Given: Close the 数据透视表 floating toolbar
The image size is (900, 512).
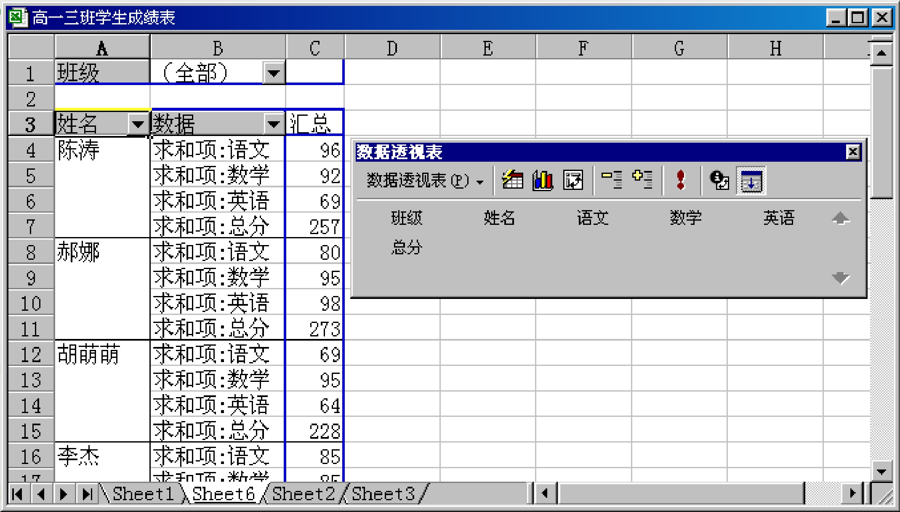Looking at the screenshot, I should tap(853, 152).
